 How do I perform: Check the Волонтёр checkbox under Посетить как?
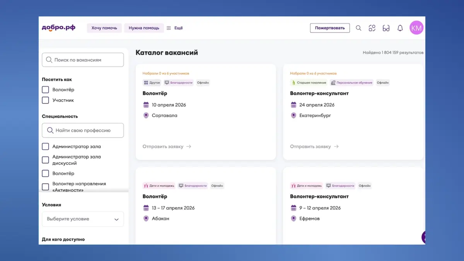coord(45,89)
